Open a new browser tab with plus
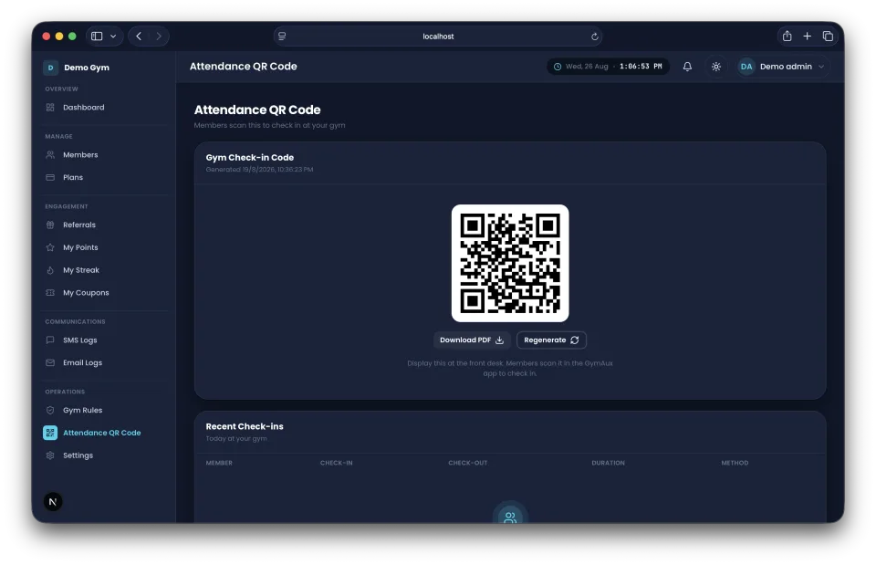876x565 pixels. [x=808, y=37]
